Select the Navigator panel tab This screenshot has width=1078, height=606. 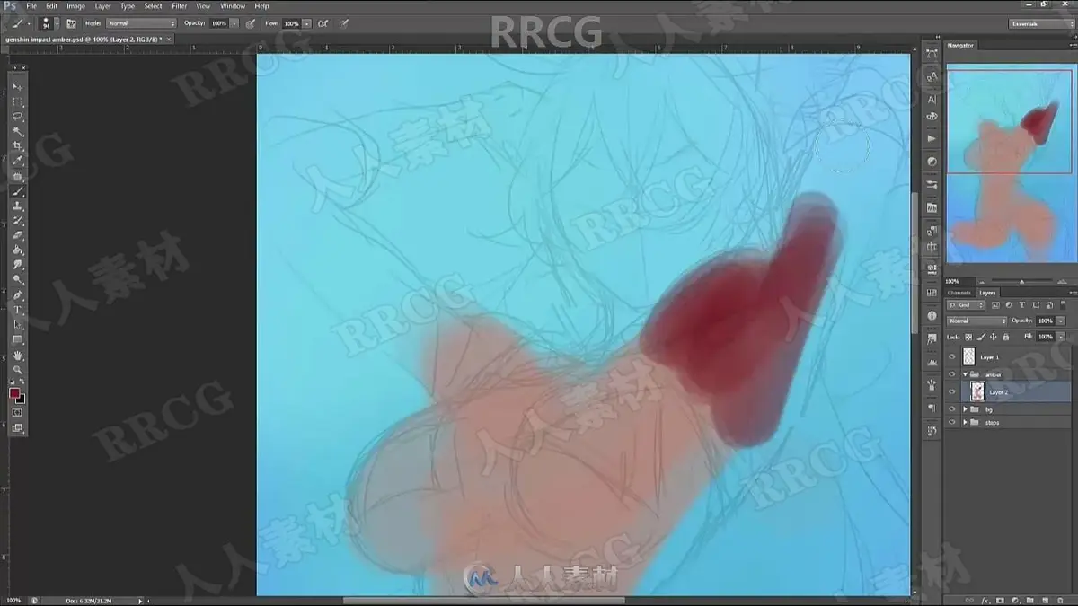coord(961,45)
